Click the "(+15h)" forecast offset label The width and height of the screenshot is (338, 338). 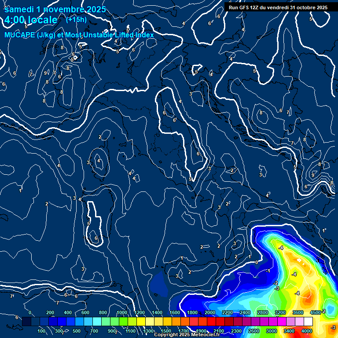click(76, 19)
